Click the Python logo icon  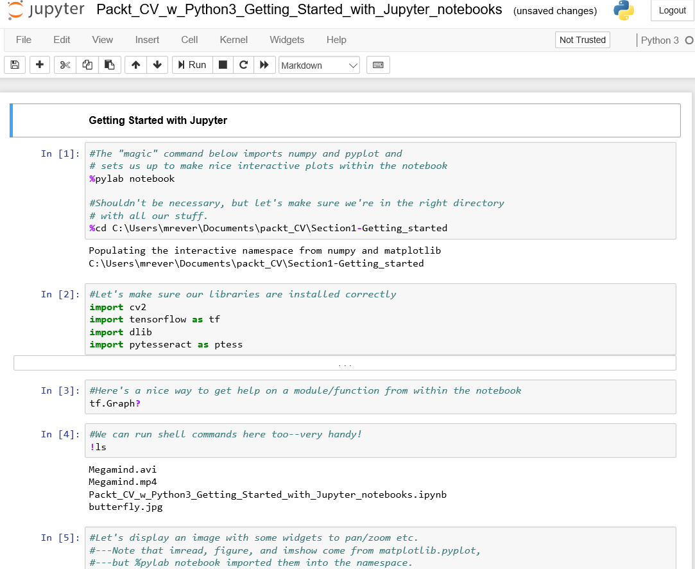tap(624, 10)
